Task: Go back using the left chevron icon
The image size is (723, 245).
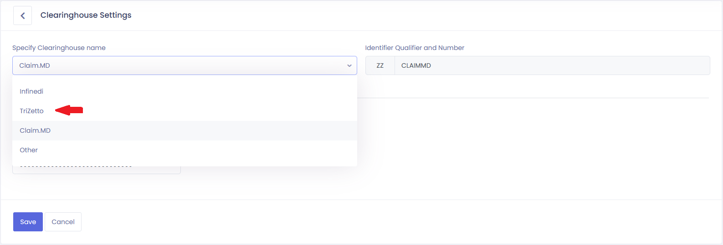Action: click(x=22, y=15)
